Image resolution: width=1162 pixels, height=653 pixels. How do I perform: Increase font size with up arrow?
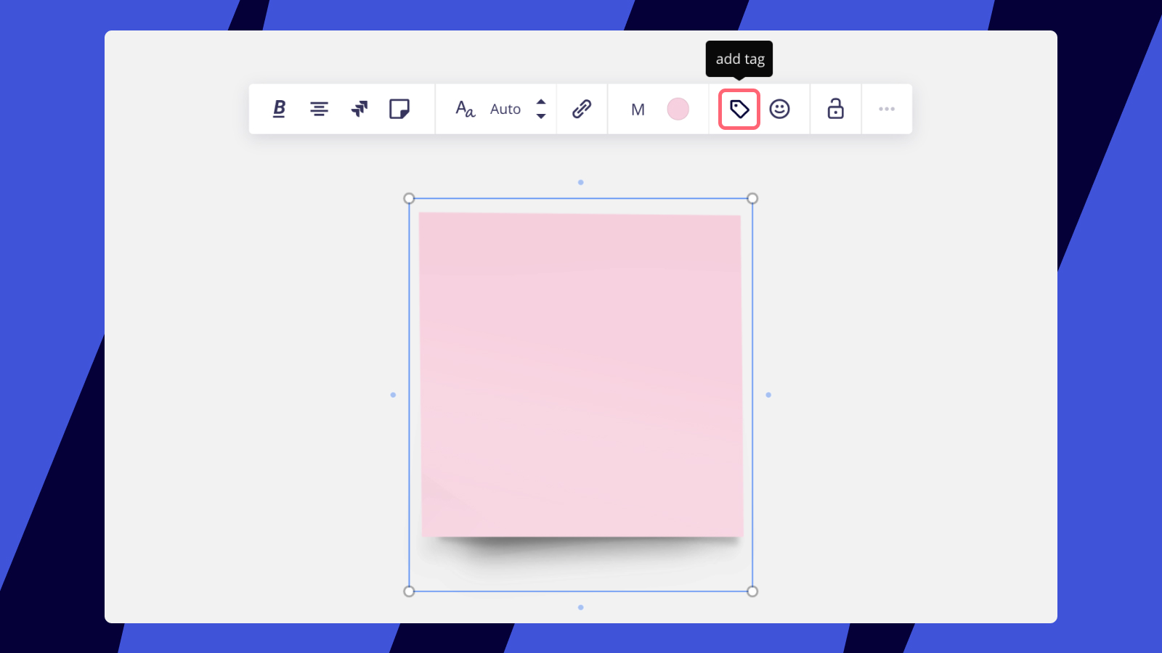pos(541,102)
